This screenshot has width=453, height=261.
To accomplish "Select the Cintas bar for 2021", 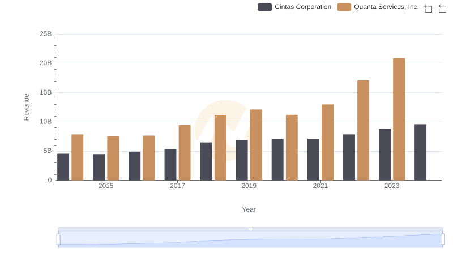I will click(314, 159).
